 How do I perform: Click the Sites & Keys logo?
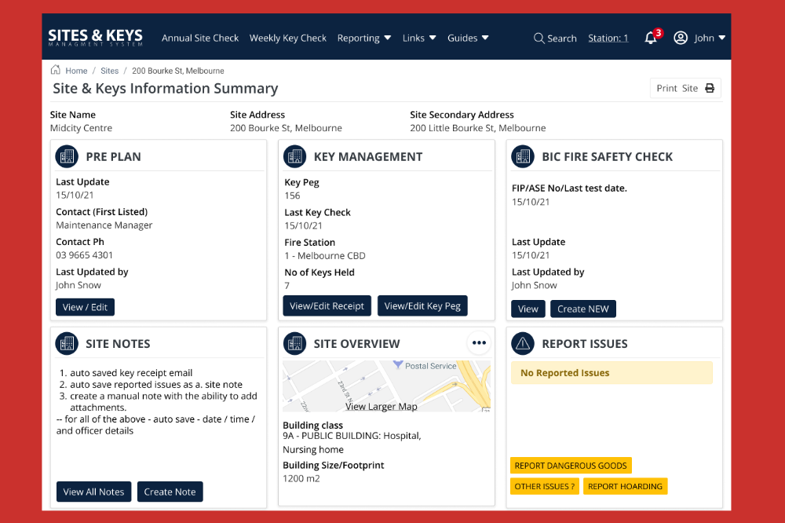(x=95, y=38)
